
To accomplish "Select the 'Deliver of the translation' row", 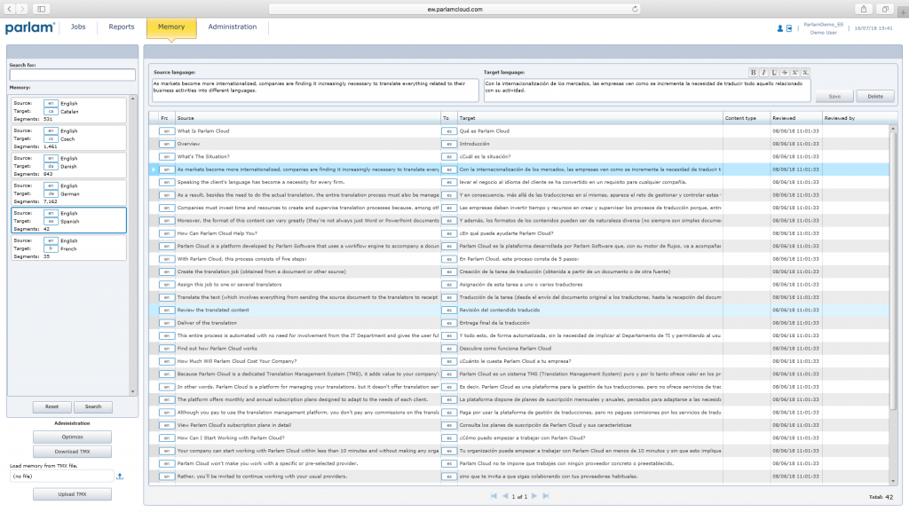I will (518, 323).
